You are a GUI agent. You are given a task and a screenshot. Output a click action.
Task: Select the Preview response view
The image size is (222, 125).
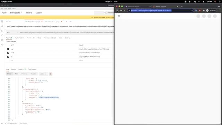(x=24, y=74)
